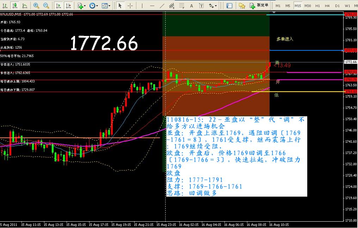The image size is (358, 228).
Task: Select candlestick chart mode
Action: 15,6
